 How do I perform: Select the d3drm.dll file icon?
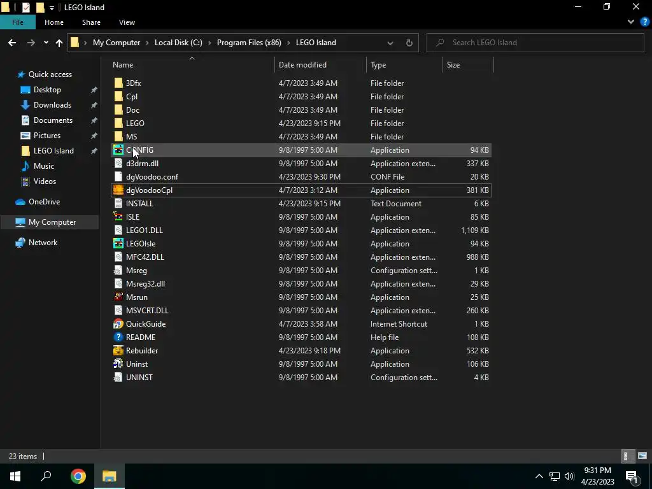118,164
